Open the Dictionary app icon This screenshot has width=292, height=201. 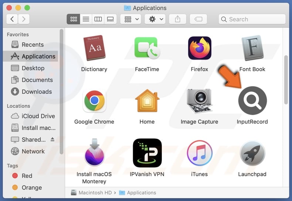(94, 48)
